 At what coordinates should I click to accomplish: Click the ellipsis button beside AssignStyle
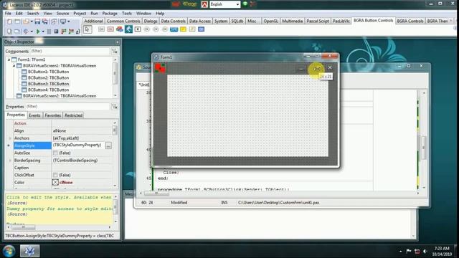point(108,145)
